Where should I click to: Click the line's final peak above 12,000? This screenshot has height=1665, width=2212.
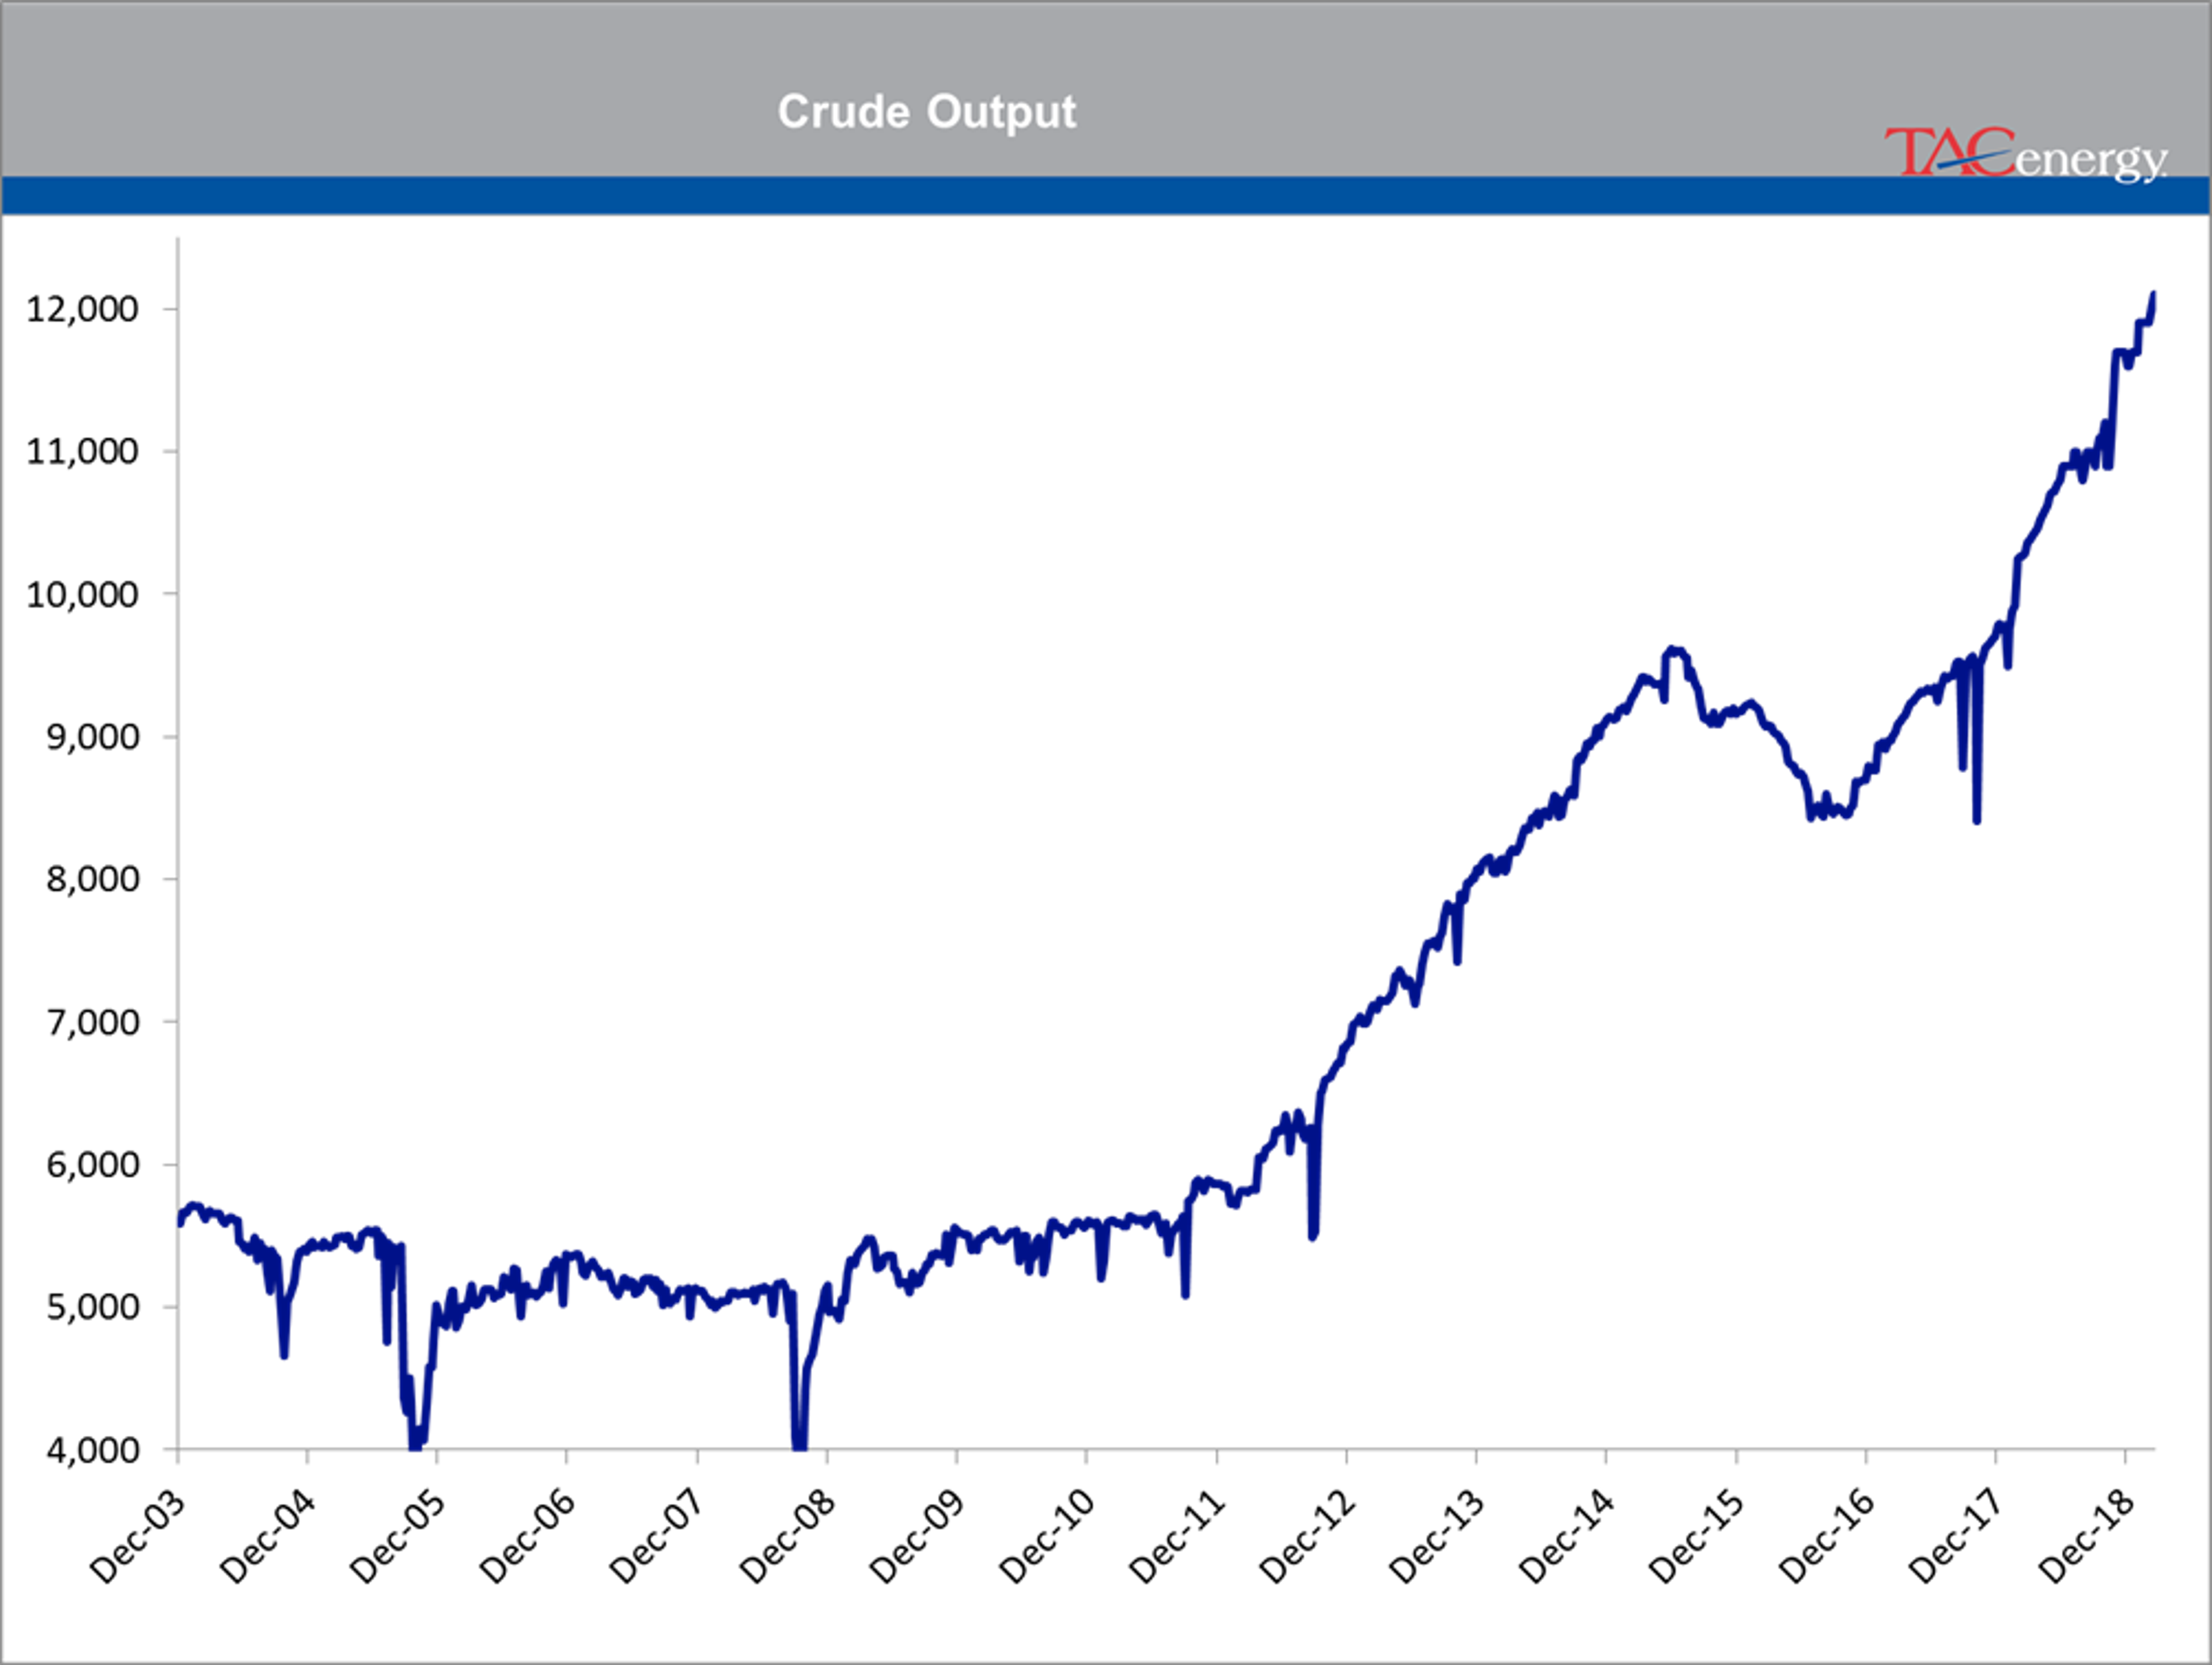[x=2153, y=296]
